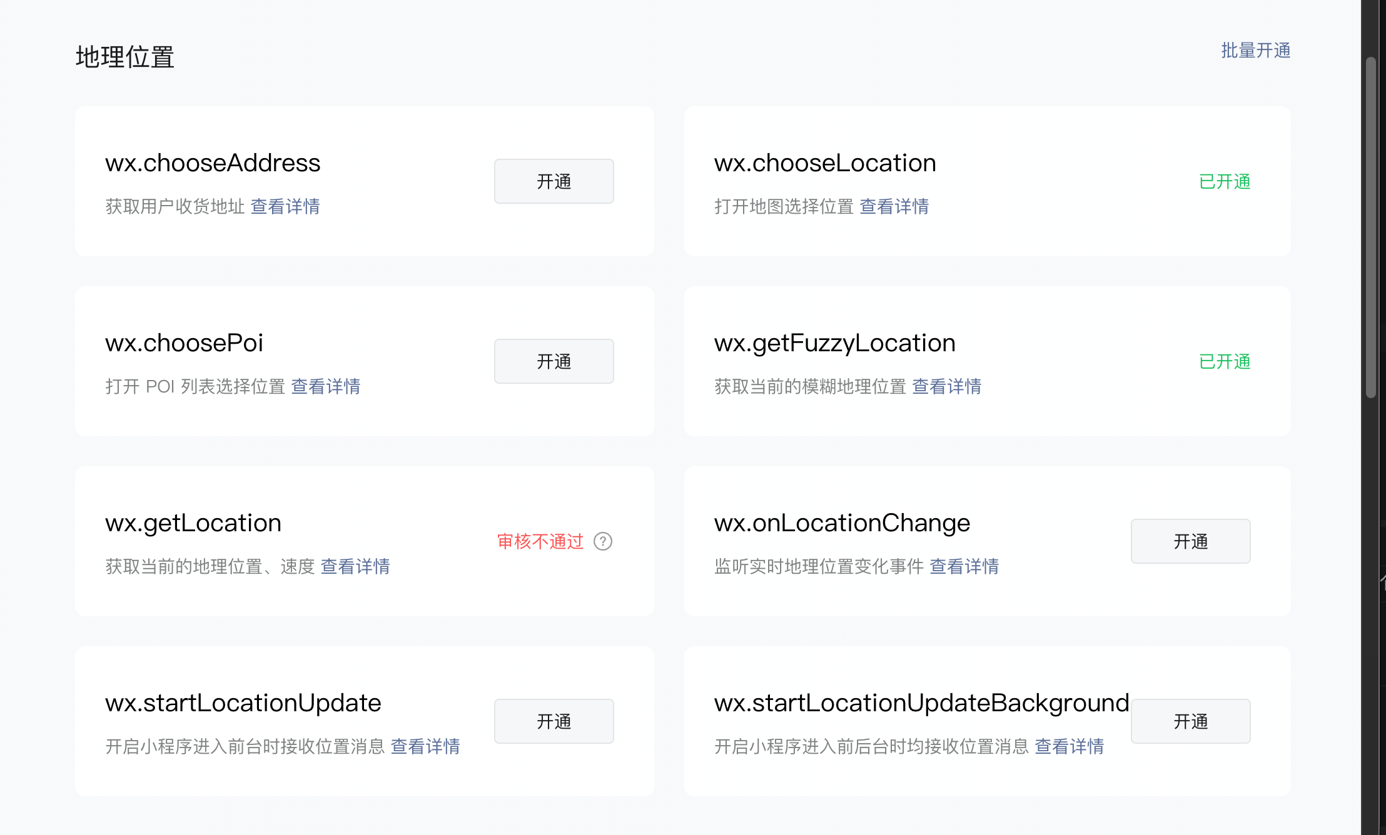
Task: Click the 批量开通 link
Action: 1255,51
